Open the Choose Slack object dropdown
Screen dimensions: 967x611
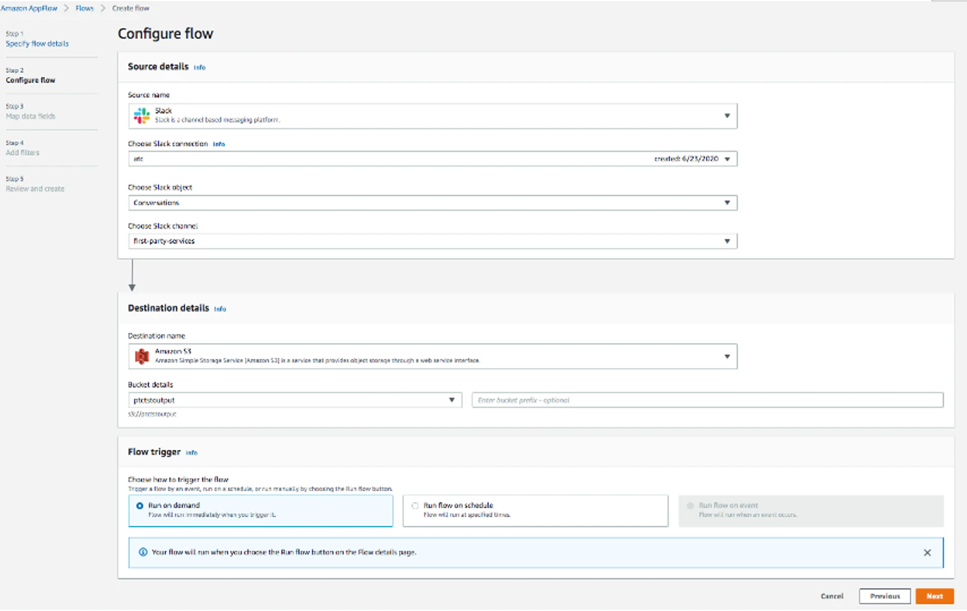pos(433,203)
